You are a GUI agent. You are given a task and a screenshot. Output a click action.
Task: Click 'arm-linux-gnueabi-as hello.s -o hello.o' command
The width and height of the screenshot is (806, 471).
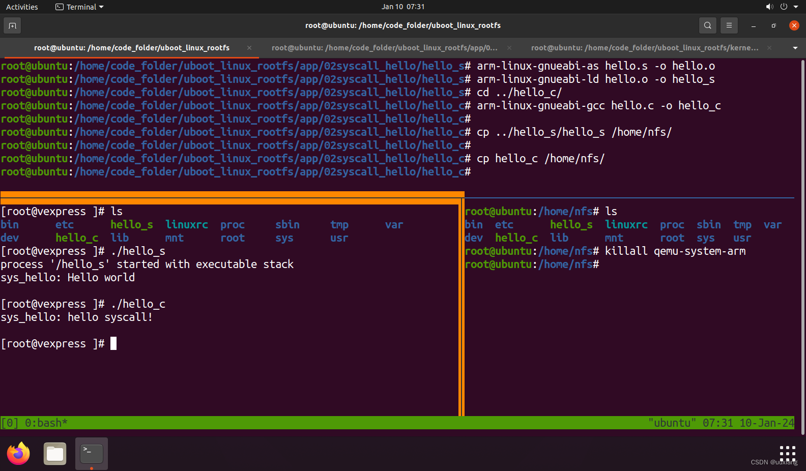pyautogui.click(x=596, y=66)
